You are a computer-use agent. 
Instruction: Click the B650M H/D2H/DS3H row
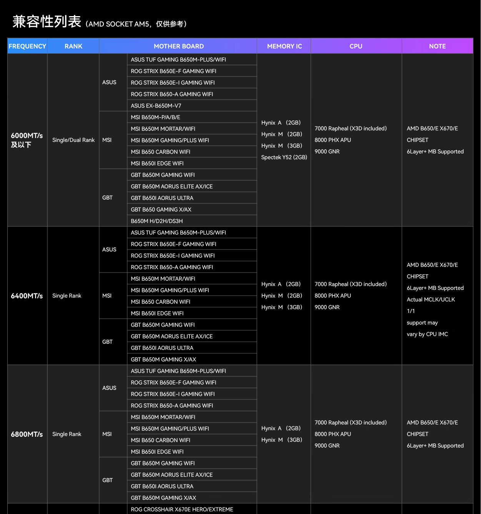pyautogui.click(x=192, y=221)
